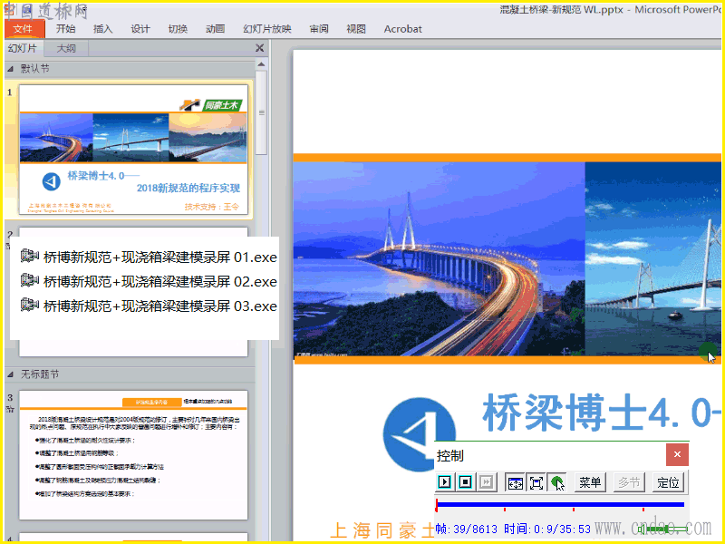
Task: Close the slide thumbnails pane
Action: pos(259,48)
